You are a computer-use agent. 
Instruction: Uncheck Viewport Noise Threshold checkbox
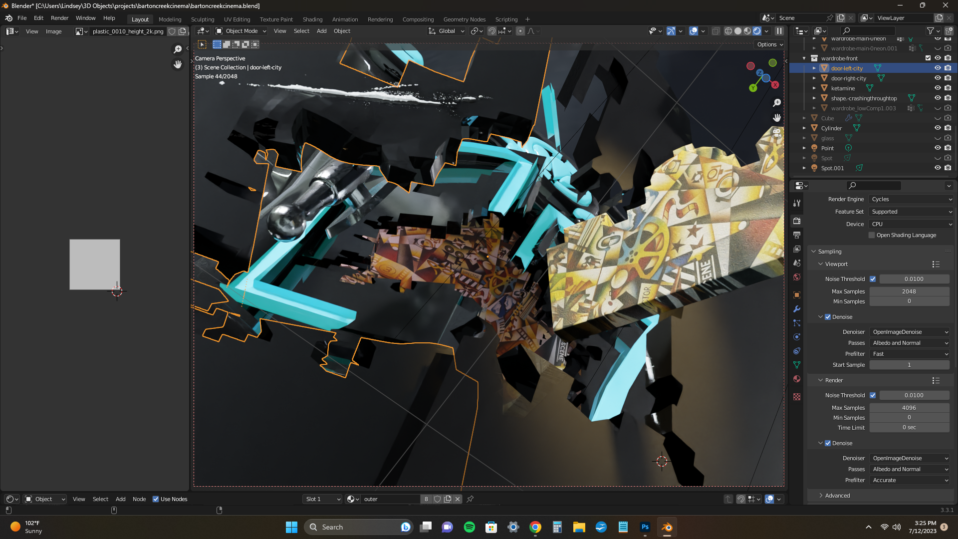pyautogui.click(x=873, y=279)
